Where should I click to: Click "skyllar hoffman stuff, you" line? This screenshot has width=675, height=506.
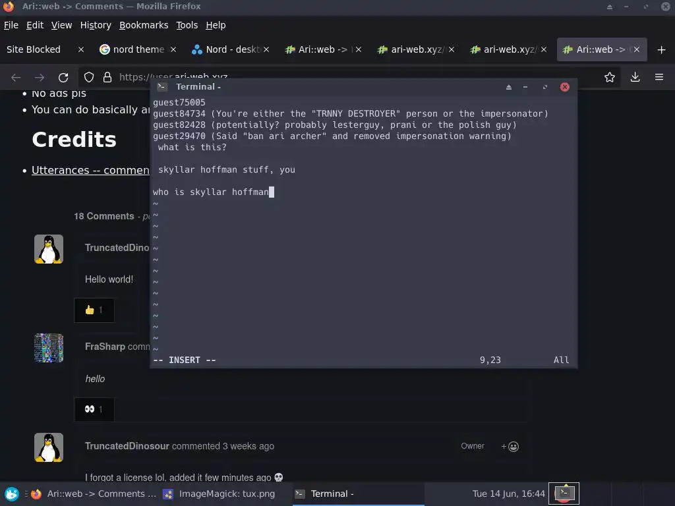[227, 169]
